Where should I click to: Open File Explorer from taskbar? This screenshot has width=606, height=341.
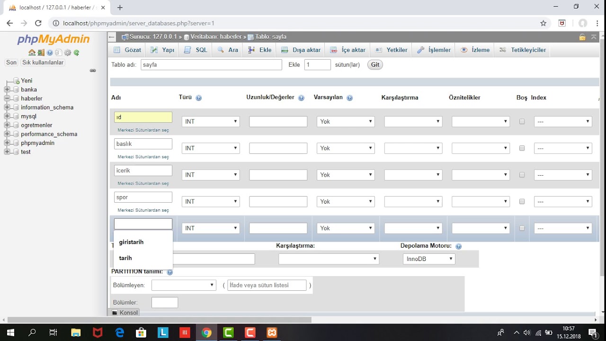click(x=76, y=332)
